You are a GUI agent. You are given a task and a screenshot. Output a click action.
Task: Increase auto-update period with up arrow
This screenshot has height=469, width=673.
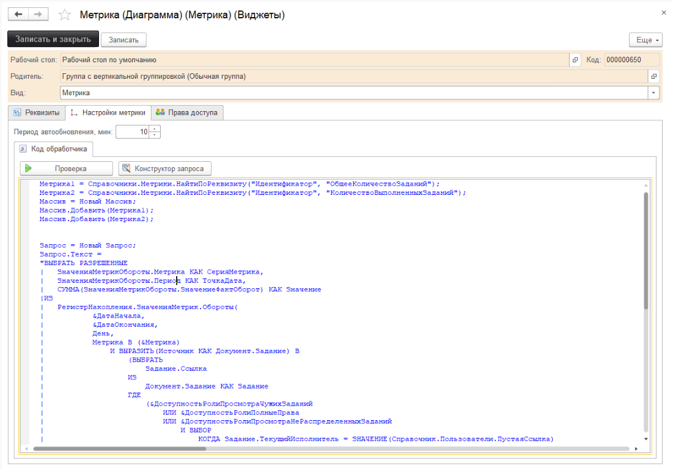click(155, 129)
